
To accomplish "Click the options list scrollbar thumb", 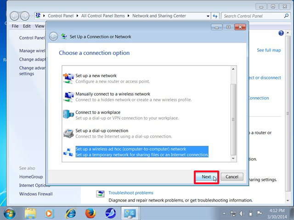I will click(233, 120).
